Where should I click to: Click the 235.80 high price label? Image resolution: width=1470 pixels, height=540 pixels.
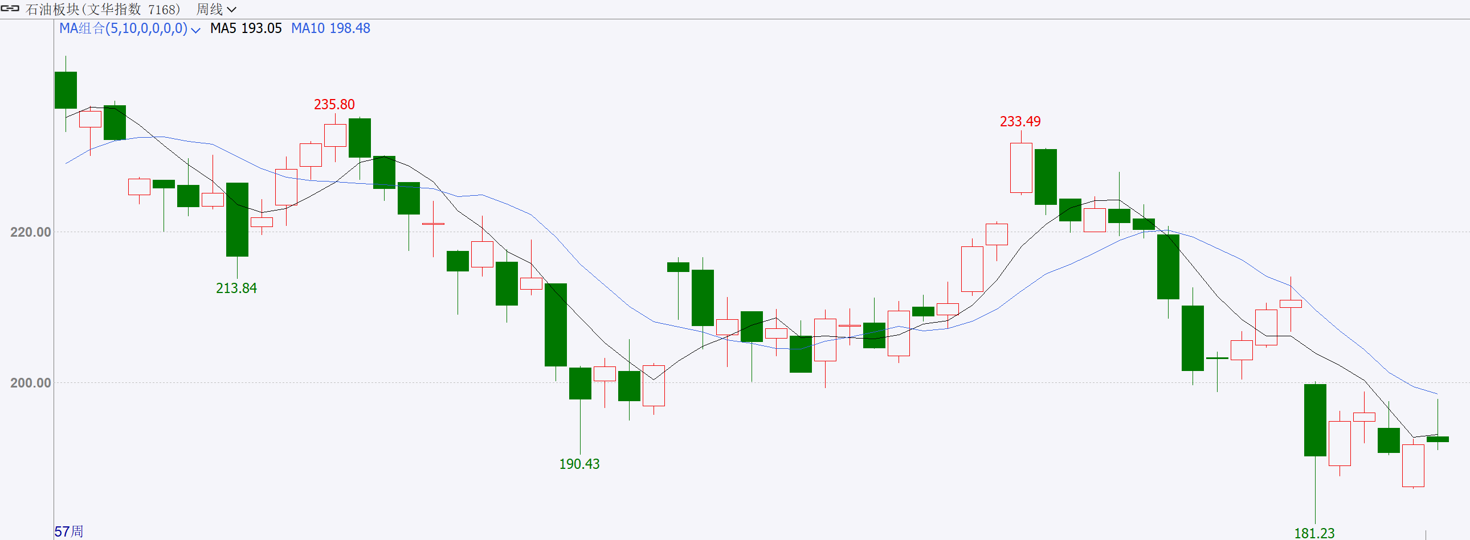[x=334, y=105]
